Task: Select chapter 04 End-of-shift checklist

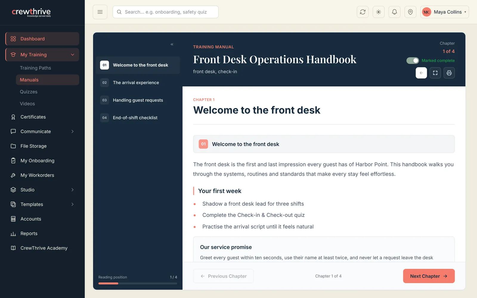Action: point(138,118)
